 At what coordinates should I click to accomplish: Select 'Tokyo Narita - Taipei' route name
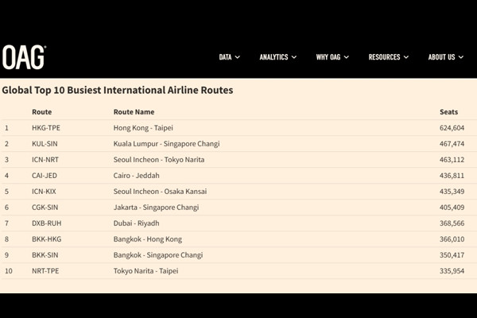coord(145,271)
